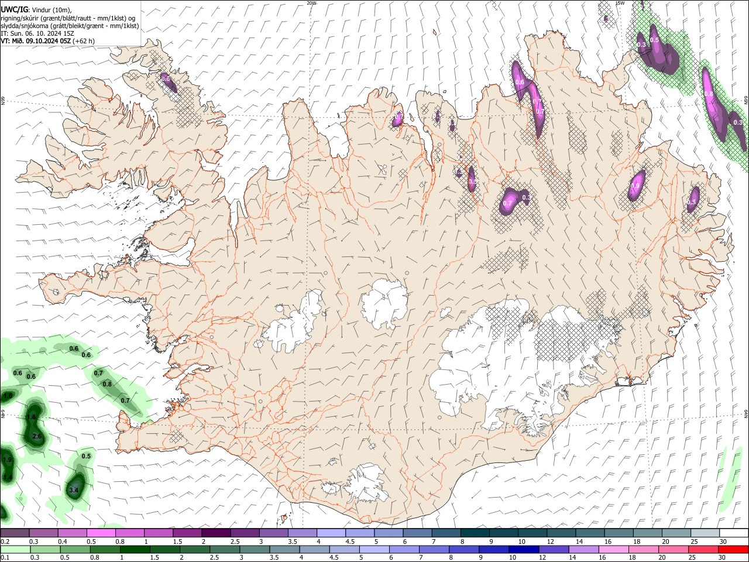Screen dimensions: 749x562
Task: Click the rigning/skúrir legend description line
Action: pos(68,18)
